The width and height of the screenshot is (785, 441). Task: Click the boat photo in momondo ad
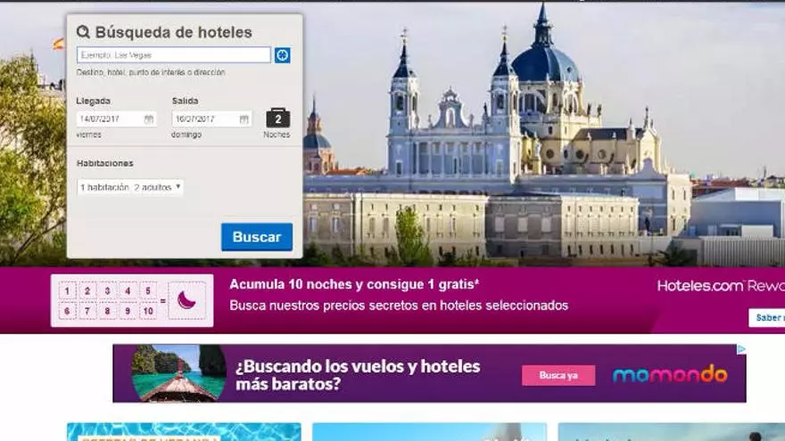(x=178, y=373)
